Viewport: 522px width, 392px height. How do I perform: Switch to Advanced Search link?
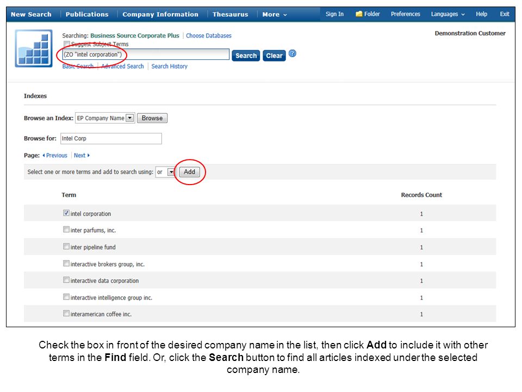[122, 66]
